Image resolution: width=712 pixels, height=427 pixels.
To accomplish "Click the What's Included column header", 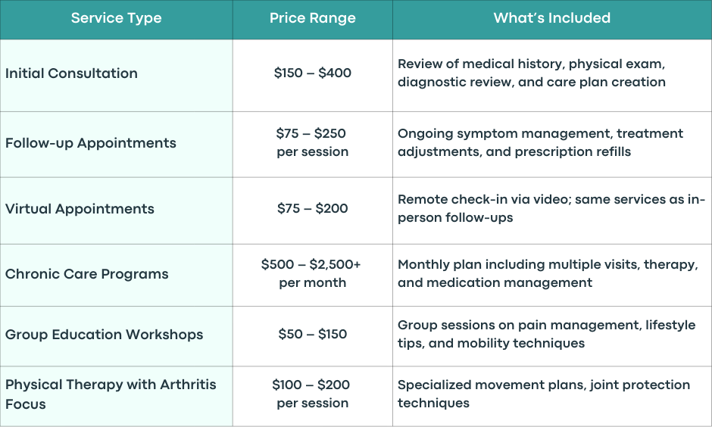I will pyautogui.click(x=551, y=18).
